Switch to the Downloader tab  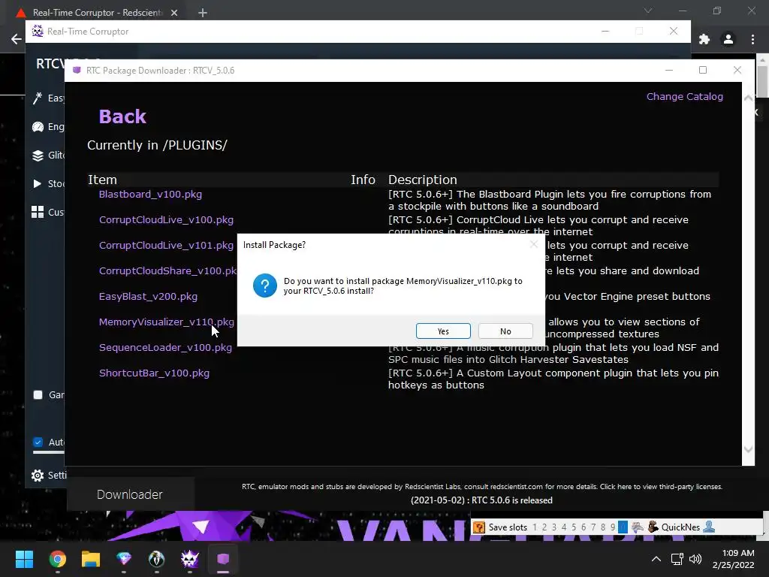click(x=129, y=494)
